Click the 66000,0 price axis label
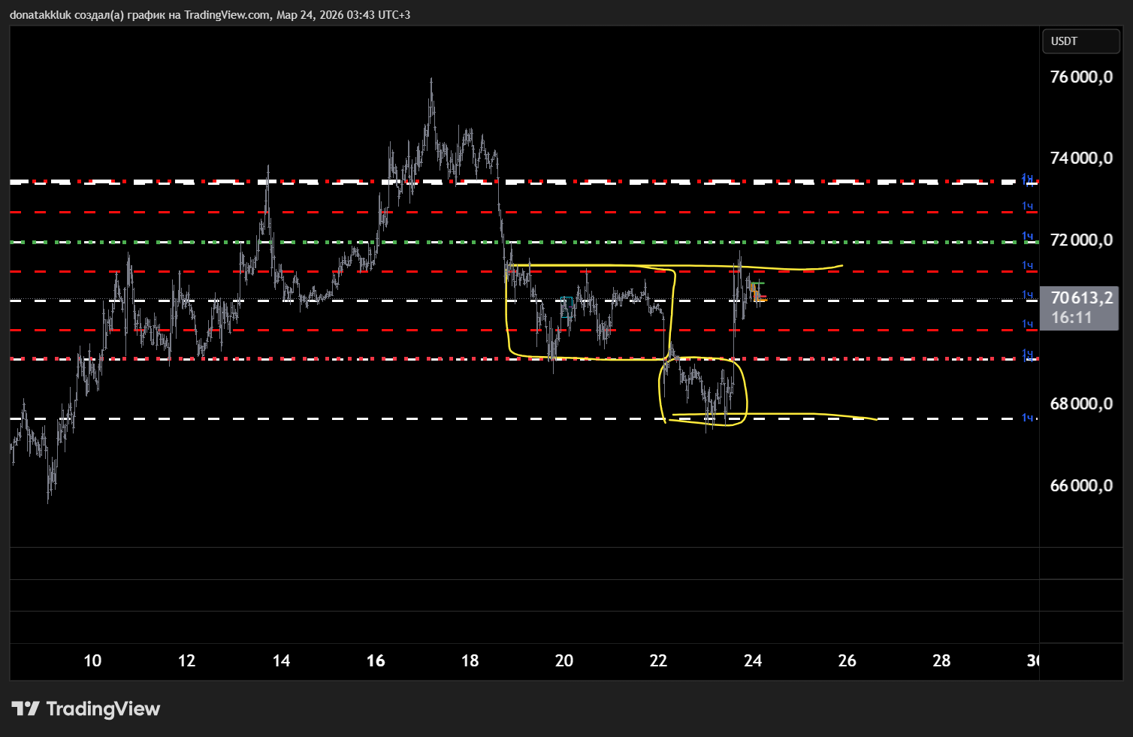 click(x=1080, y=485)
